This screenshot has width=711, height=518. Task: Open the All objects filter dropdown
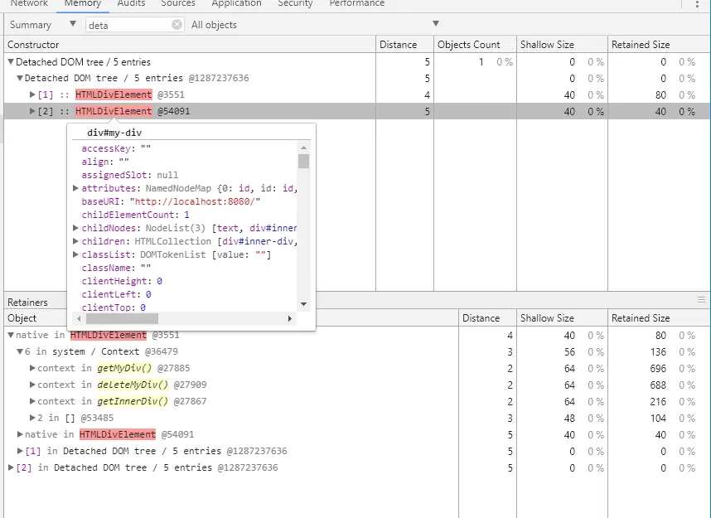click(x=315, y=25)
